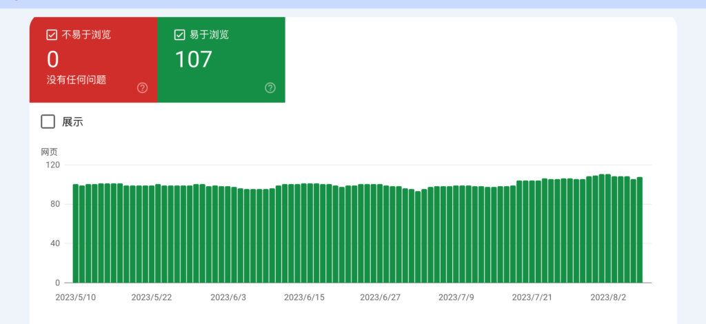This screenshot has height=324, width=706.
Task: Open help icon on red 不易于浏览 card
Action: pyautogui.click(x=142, y=88)
